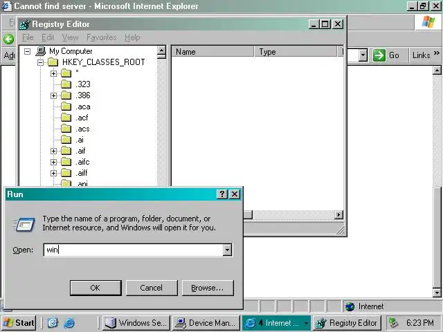Viewport: 443px width, 332px height.
Task: Select the .acs folder icon
Action: pyautogui.click(x=66, y=129)
